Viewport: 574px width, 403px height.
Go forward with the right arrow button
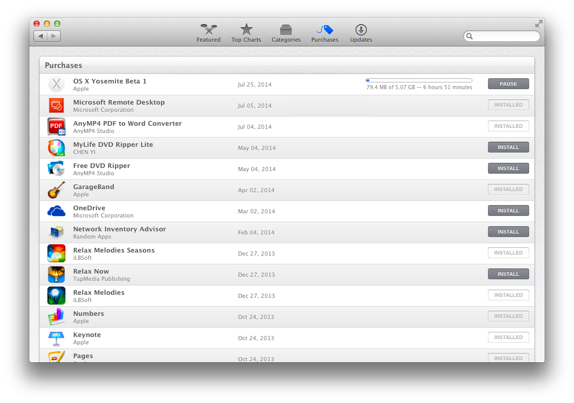point(54,36)
